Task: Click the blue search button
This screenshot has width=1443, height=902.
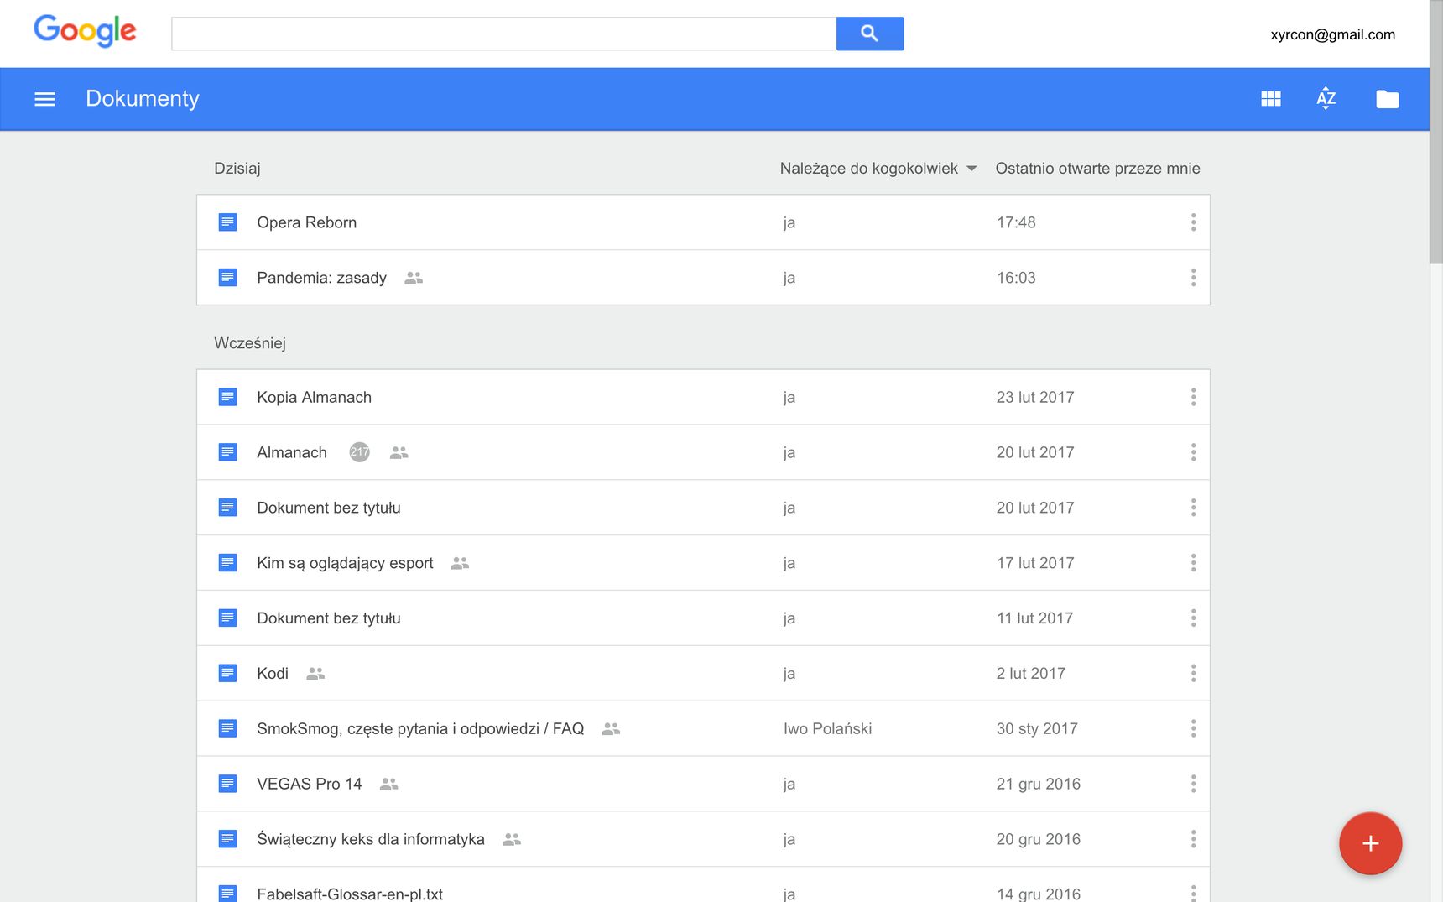Action: (870, 34)
